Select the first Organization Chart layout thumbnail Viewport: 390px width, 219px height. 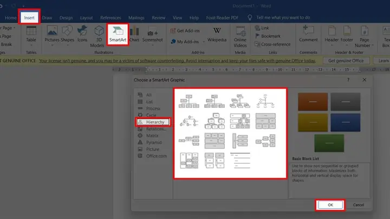click(189, 101)
